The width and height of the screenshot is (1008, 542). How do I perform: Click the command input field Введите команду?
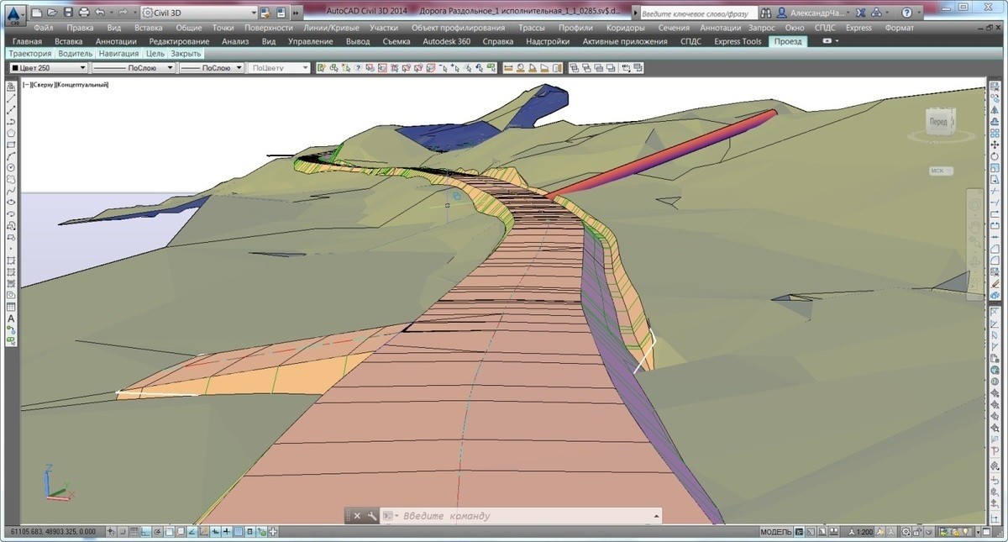click(521, 516)
